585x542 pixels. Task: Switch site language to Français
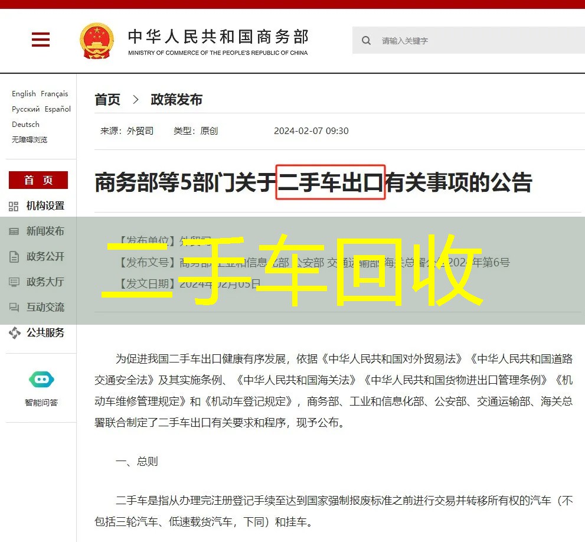click(x=54, y=94)
